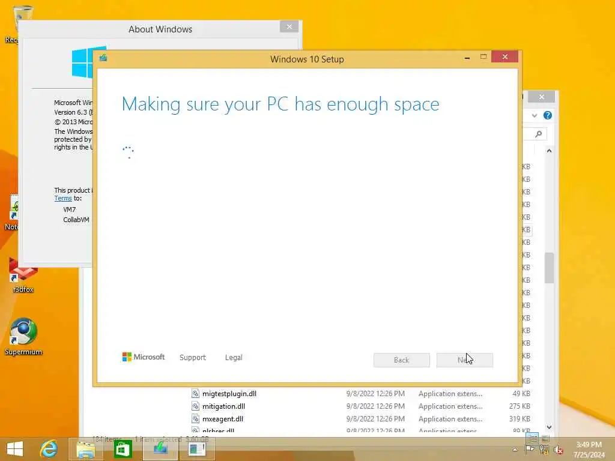Select the Supermium desktop shortcut
The image size is (615, 461).
point(23,336)
